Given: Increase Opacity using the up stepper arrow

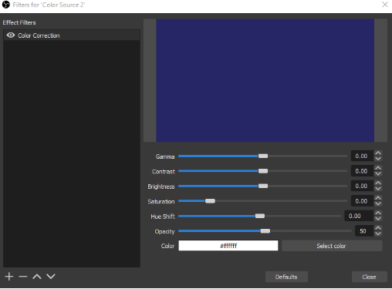Looking at the screenshot, I should click(x=378, y=228).
